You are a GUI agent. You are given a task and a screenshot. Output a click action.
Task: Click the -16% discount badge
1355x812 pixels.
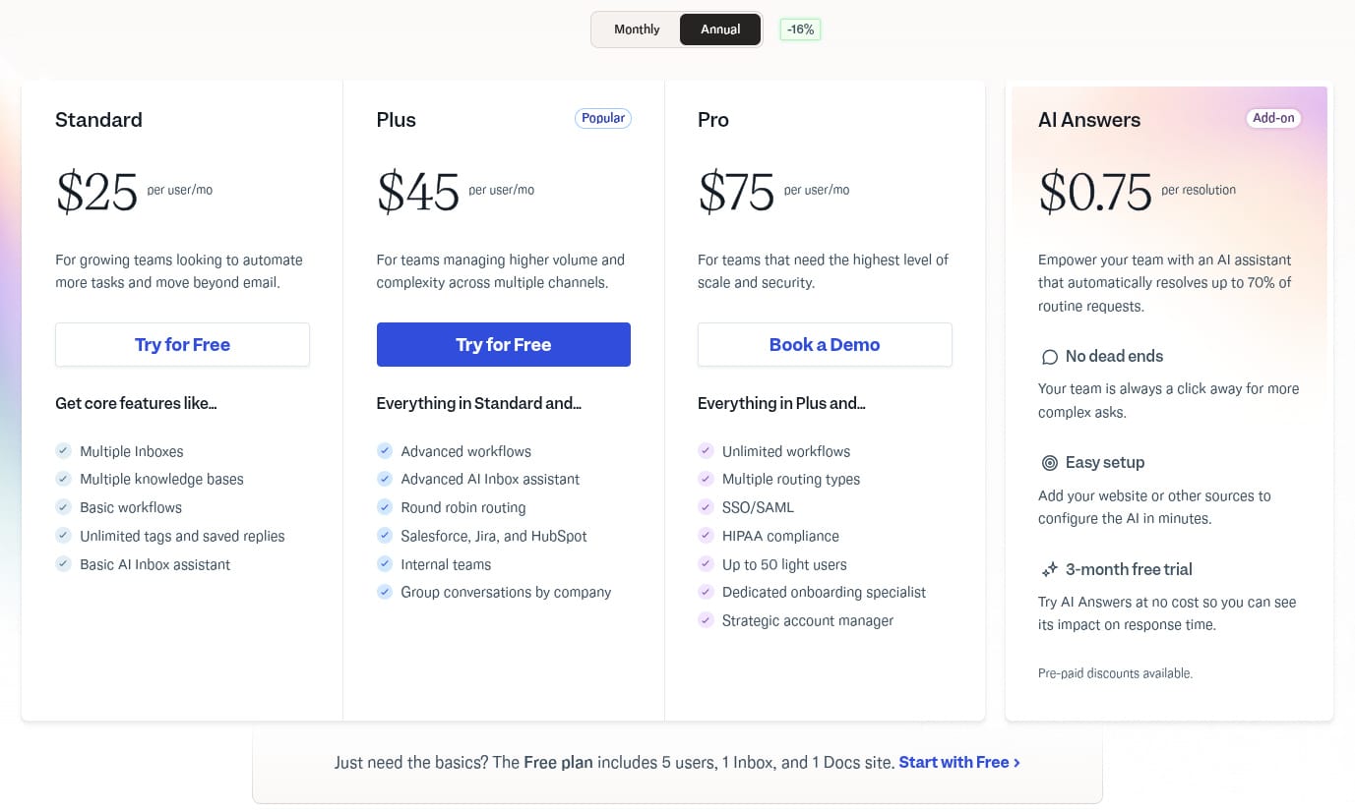click(799, 29)
